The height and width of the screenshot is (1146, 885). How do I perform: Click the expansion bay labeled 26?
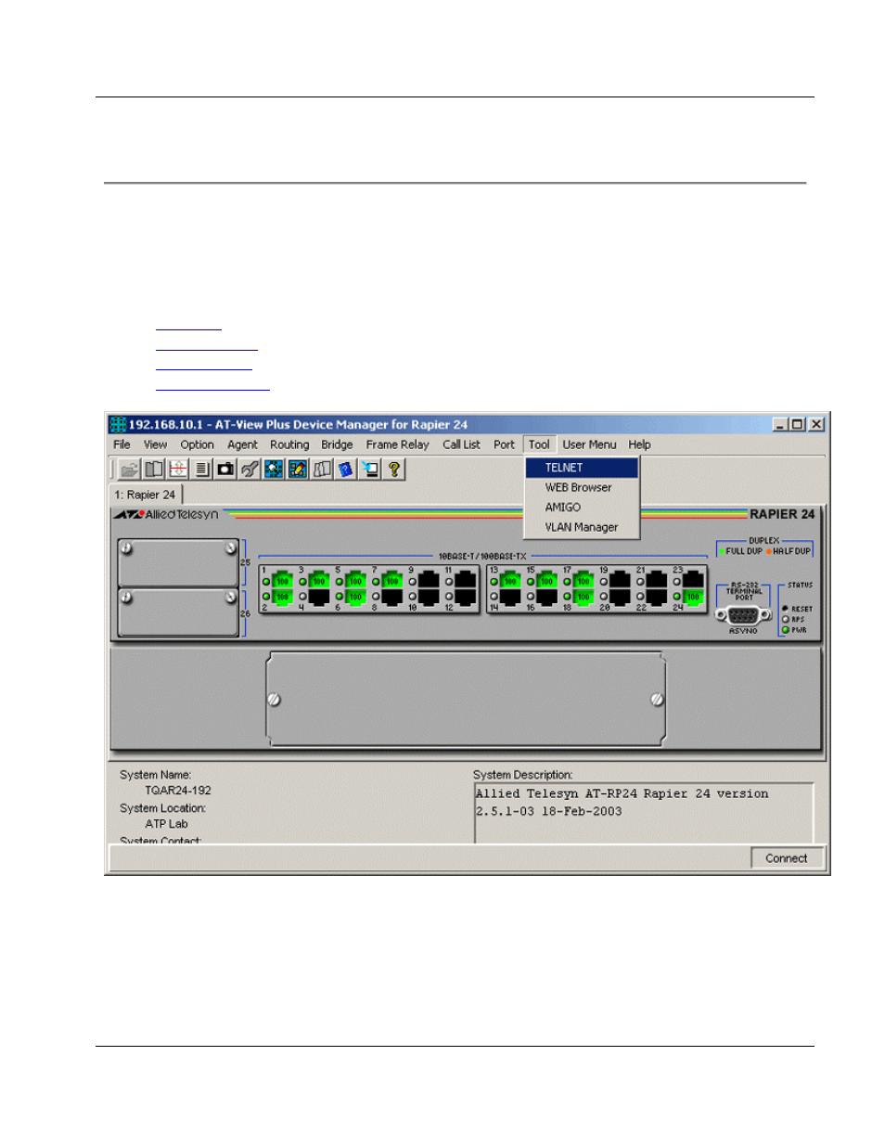coord(178,612)
